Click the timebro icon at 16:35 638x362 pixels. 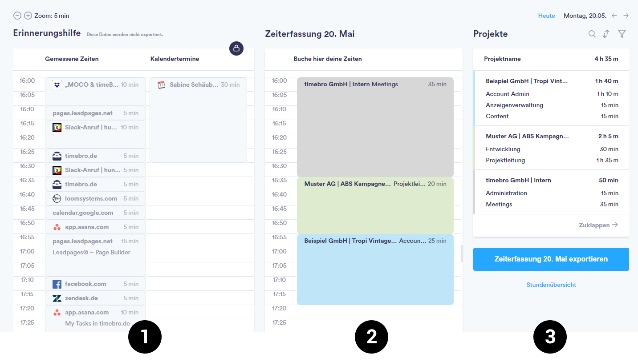click(57, 184)
